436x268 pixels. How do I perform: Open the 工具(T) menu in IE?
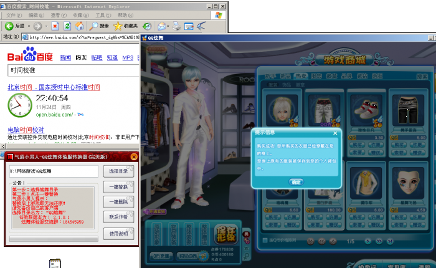pyautogui.click(x=103, y=16)
